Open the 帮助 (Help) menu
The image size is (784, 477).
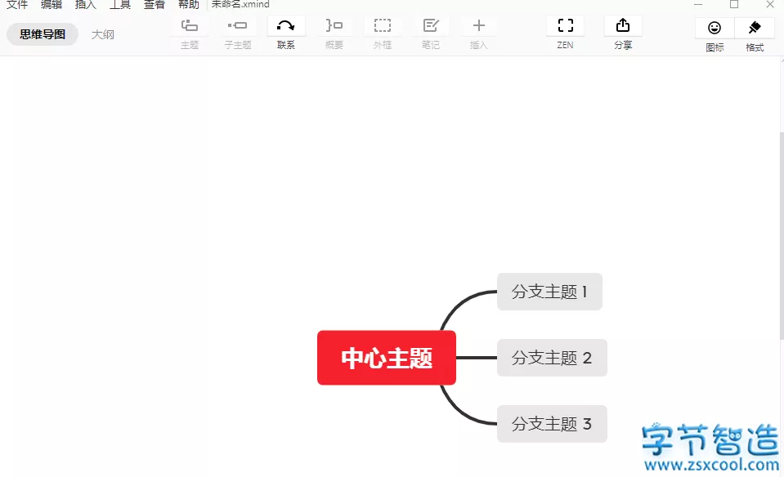(187, 5)
